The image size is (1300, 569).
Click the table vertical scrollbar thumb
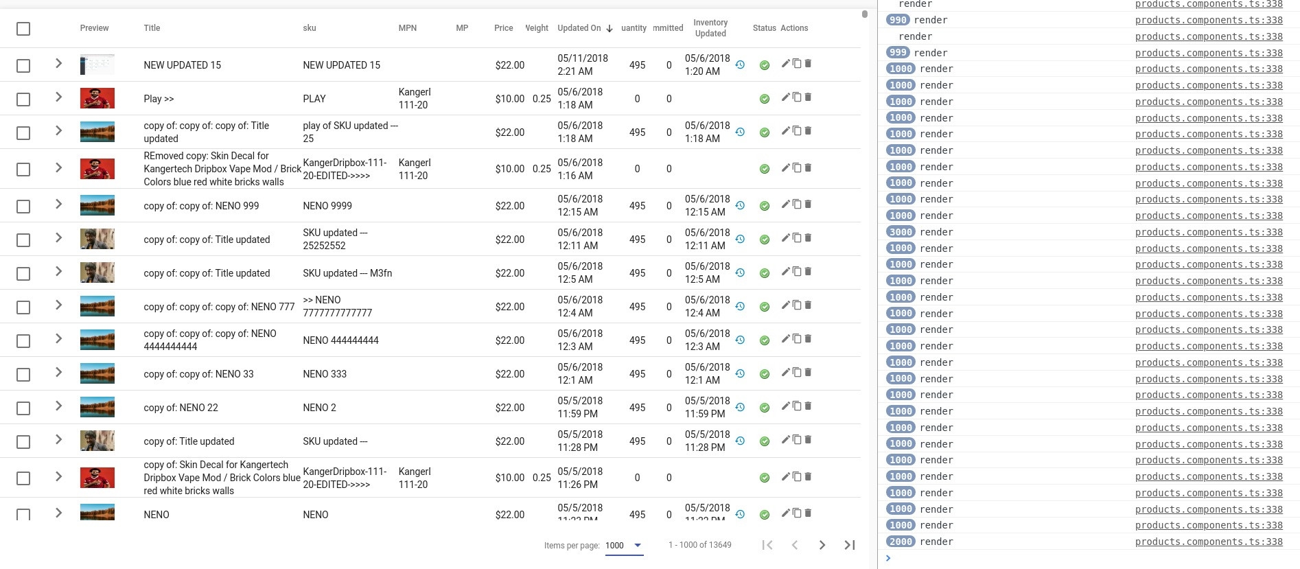(865, 14)
